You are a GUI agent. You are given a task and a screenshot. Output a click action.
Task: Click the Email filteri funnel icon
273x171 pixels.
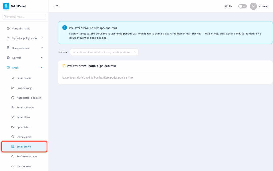click(x=13, y=117)
